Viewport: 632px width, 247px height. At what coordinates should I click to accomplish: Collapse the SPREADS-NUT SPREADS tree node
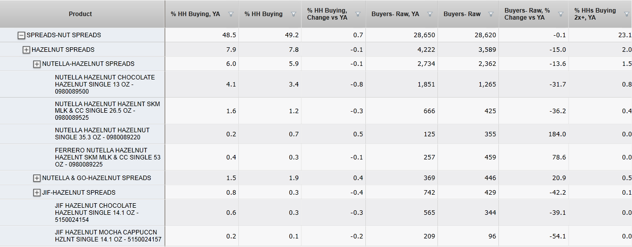pos(21,35)
